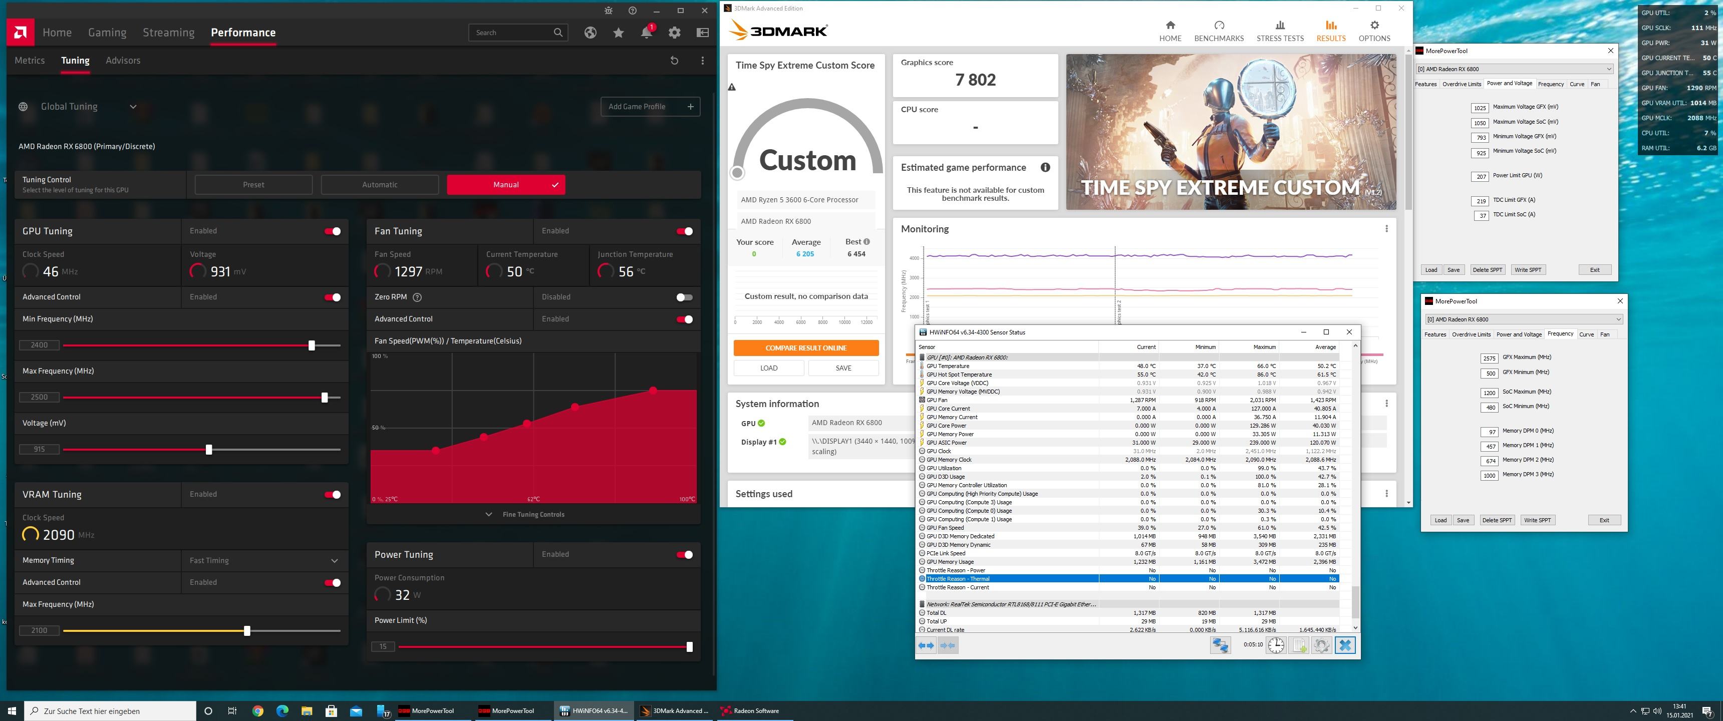
Task: Toggle Fan Tuning enabled switch
Action: tap(684, 231)
